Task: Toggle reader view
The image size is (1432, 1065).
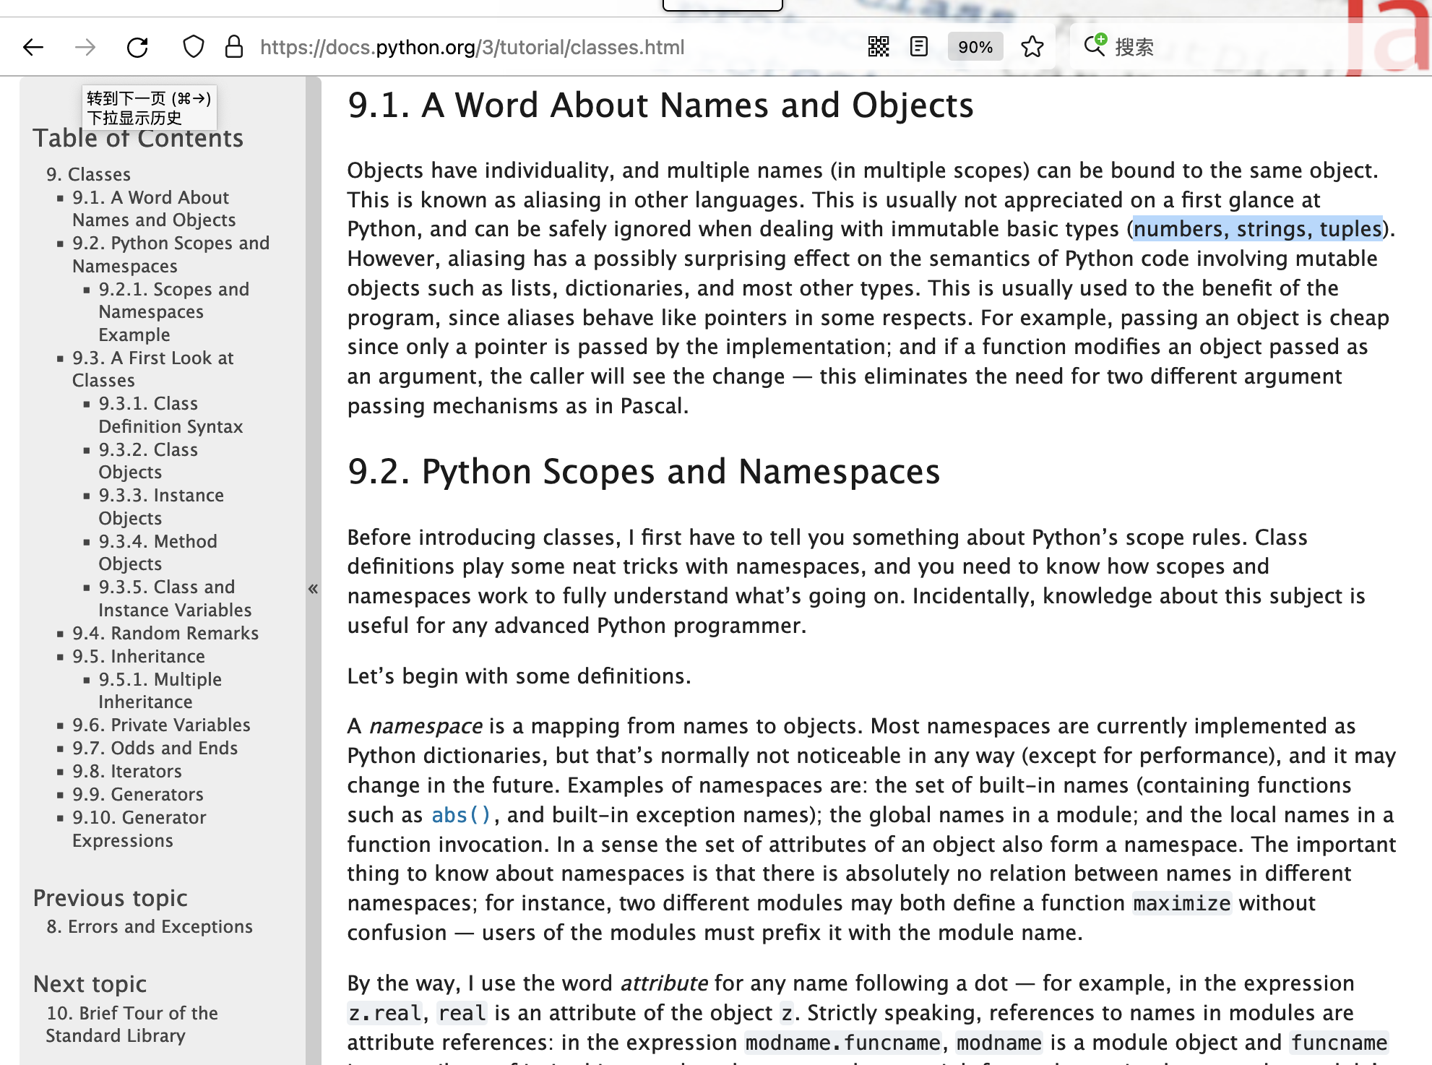Action: [x=919, y=47]
